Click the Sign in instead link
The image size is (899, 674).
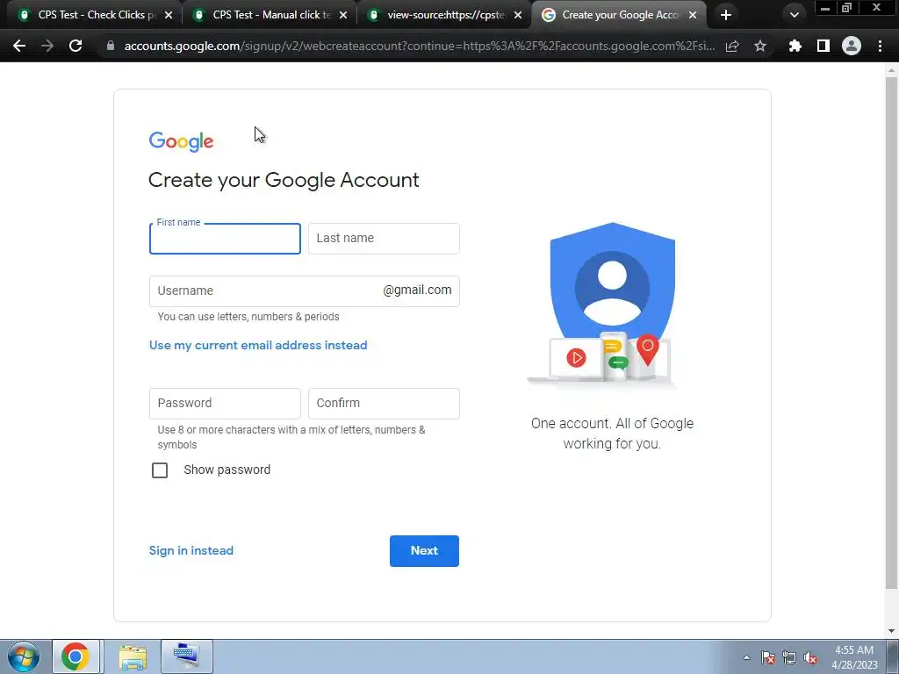coord(191,550)
